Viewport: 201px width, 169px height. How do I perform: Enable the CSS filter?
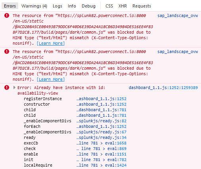point(109,6)
